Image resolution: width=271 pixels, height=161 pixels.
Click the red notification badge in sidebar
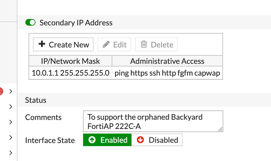pyautogui.click(x=1, y=91)
